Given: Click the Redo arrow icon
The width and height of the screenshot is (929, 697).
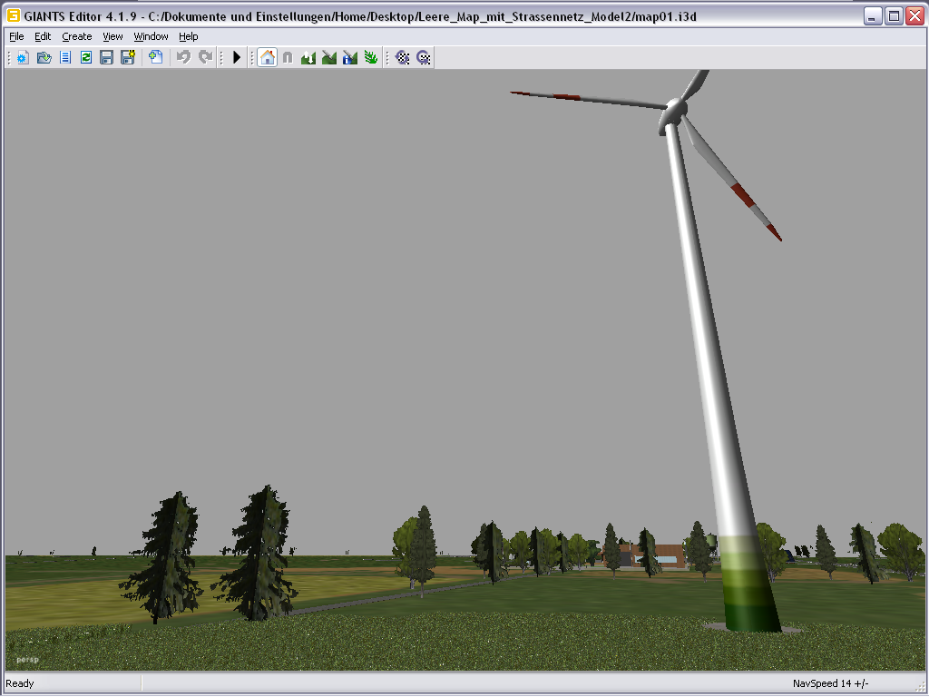Looking at the screenshot, I should pyautogui.click(x=205, y=57).
